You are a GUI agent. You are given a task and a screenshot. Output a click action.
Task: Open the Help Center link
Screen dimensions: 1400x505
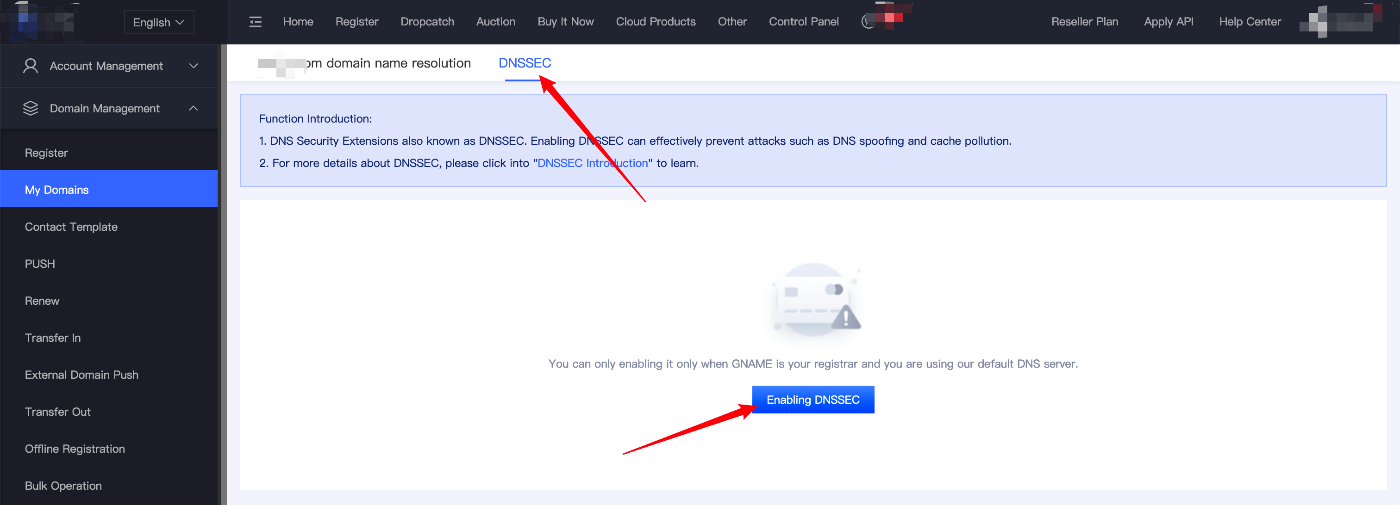click(x=1250, y=22)
